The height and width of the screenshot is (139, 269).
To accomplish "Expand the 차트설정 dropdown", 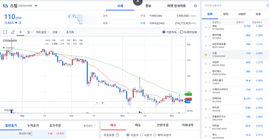I will (42, 32).
